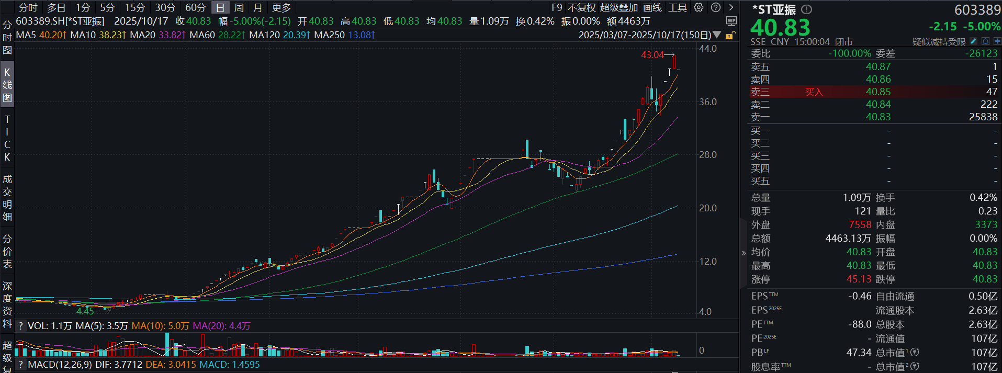Click the info icon beside *ST亚振
Viewport: 1002px width, 373px height.
[x=807, y=9]
